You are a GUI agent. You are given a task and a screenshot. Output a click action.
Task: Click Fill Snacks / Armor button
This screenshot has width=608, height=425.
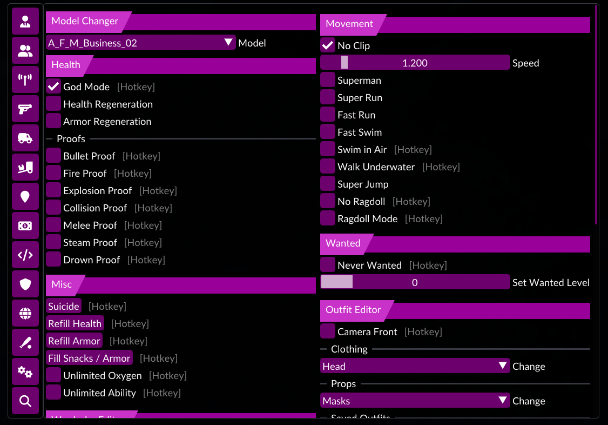coord(89,358)
